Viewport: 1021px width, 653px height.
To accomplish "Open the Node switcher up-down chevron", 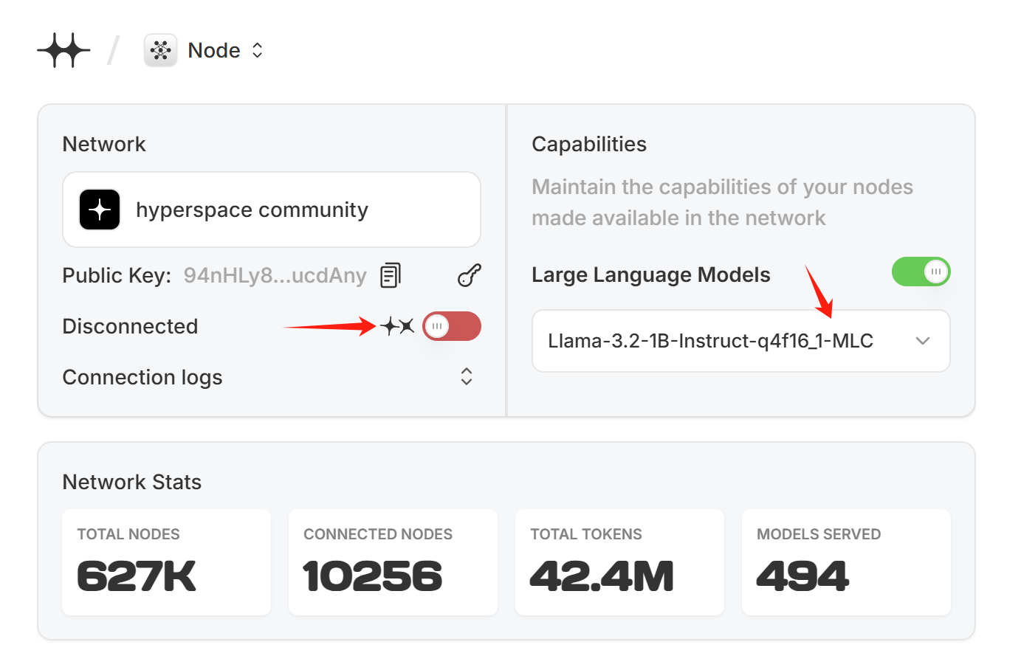I will click(x=257, y=50).
